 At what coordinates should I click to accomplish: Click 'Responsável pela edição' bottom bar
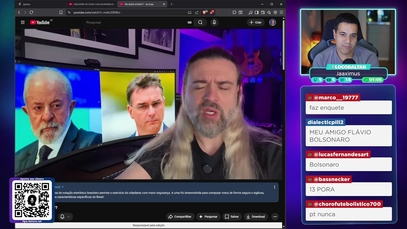pos(148,225)
